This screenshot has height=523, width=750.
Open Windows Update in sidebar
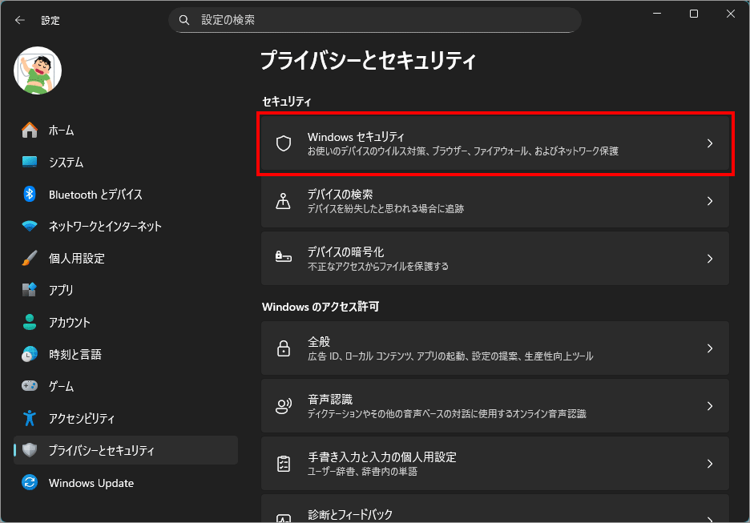click(x=91, y=483)
